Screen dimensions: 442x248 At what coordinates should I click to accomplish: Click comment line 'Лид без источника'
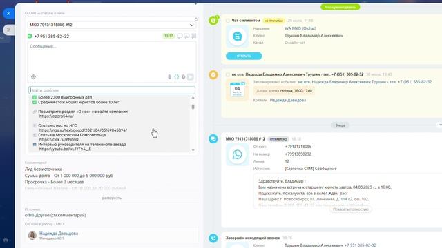pyautogui.click(x=44, y=169)
